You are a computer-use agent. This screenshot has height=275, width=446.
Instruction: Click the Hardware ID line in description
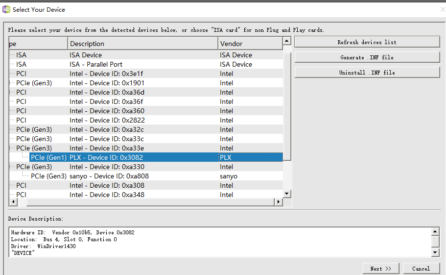[72, 232]
